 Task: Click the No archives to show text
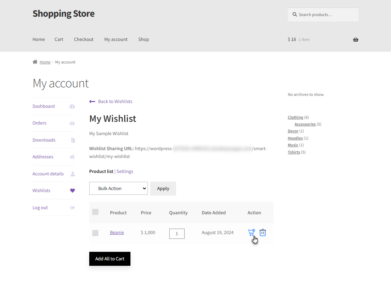(306, 95)
